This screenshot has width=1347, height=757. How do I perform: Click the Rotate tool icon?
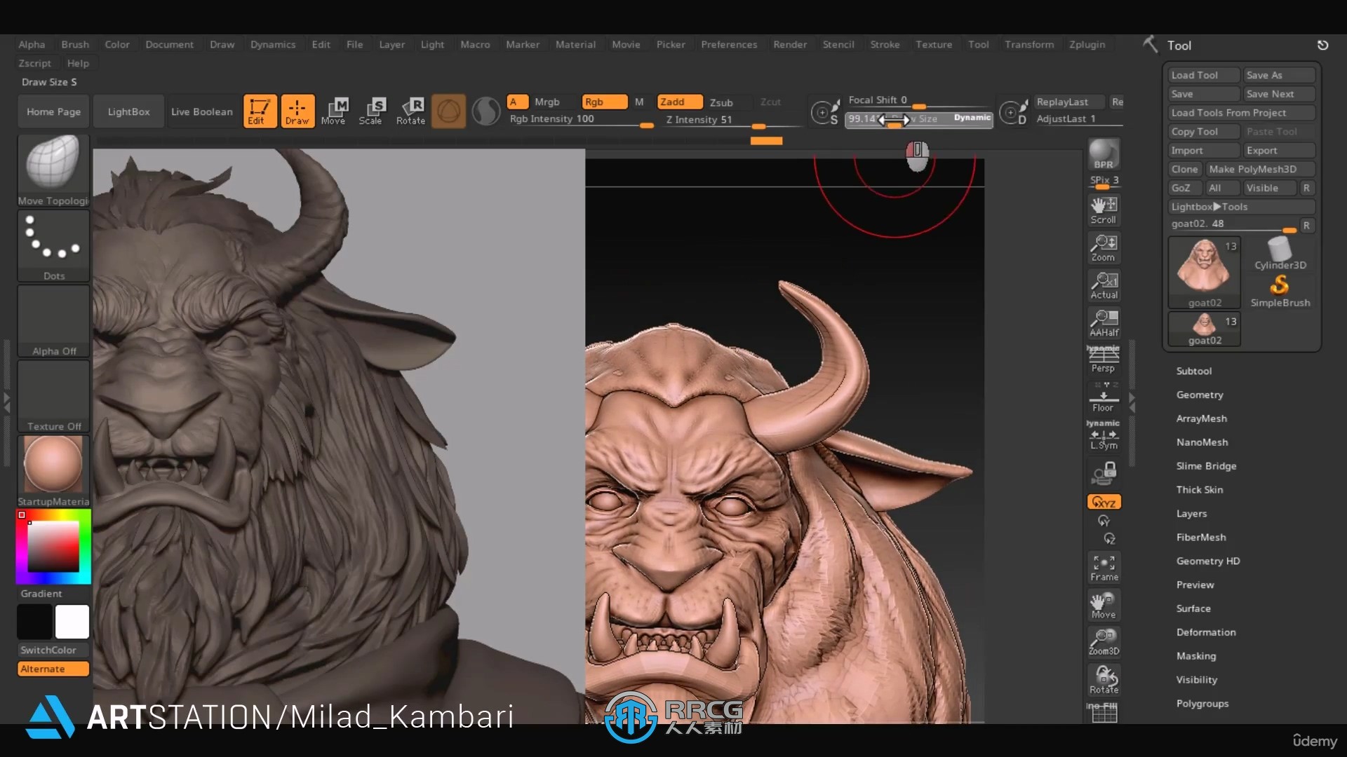(410, 109)
